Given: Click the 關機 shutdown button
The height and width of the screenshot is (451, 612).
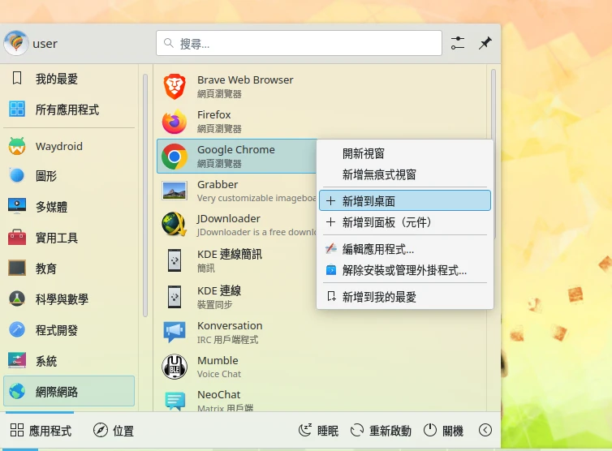Looking at the screenshot, I should [x=443, y=431].
